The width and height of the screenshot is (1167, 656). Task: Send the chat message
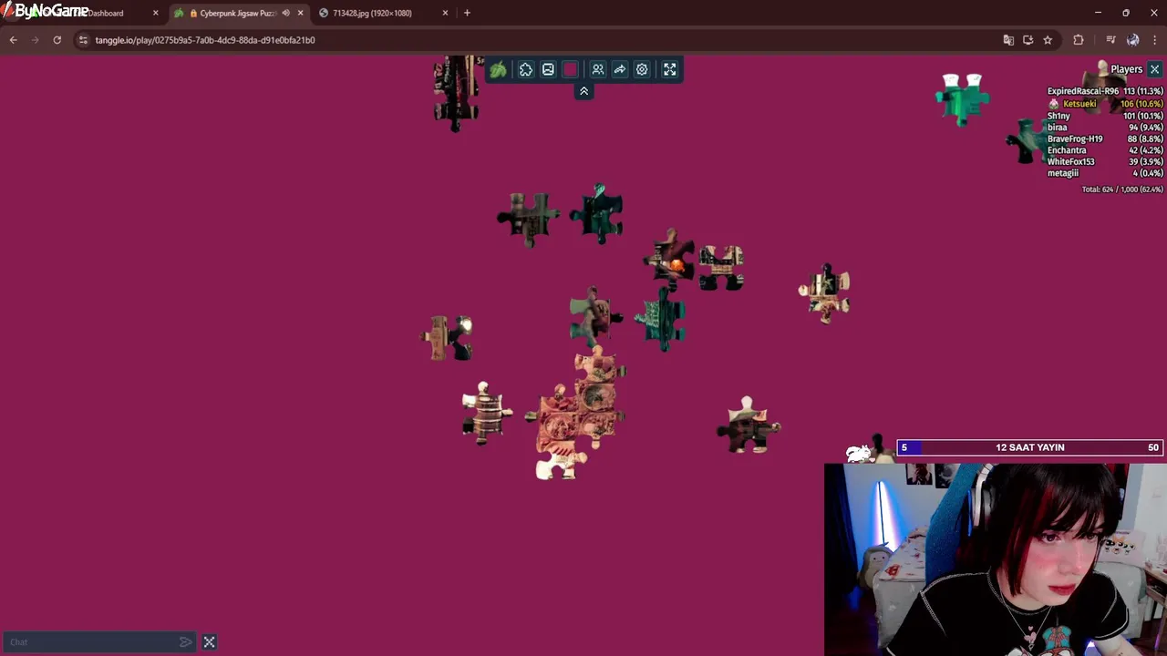186,642
